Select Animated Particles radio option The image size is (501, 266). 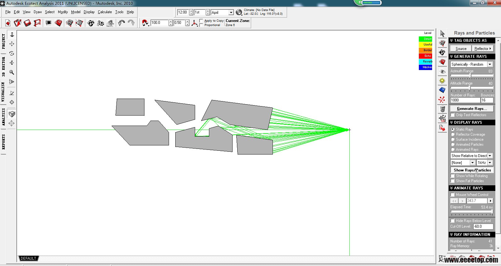[x=453, y=144]
